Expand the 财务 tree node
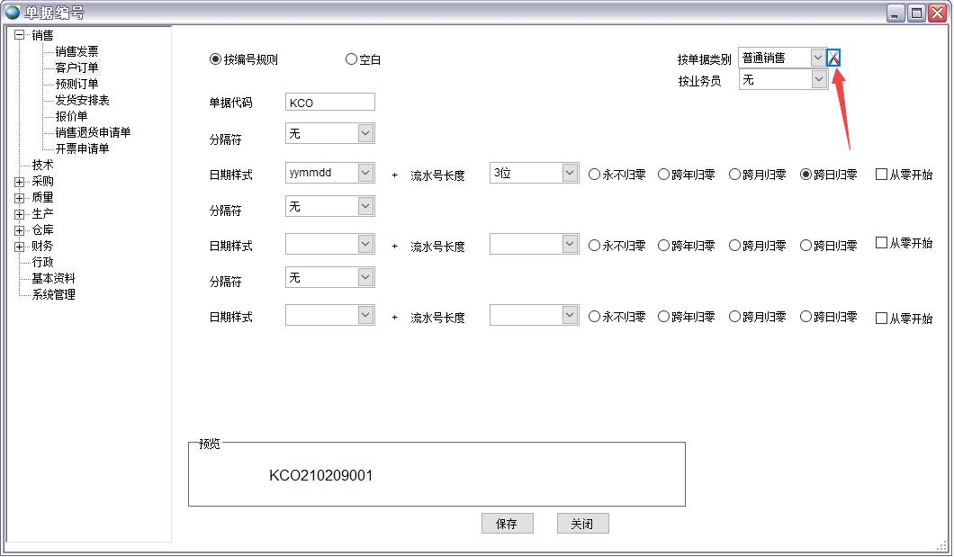The width and height of the screenshot is (954, 557). point(20,246)
